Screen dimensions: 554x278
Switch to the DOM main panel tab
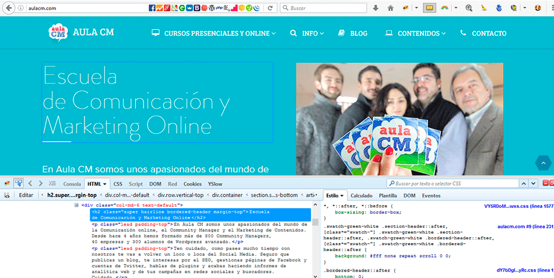coord(155,184)
